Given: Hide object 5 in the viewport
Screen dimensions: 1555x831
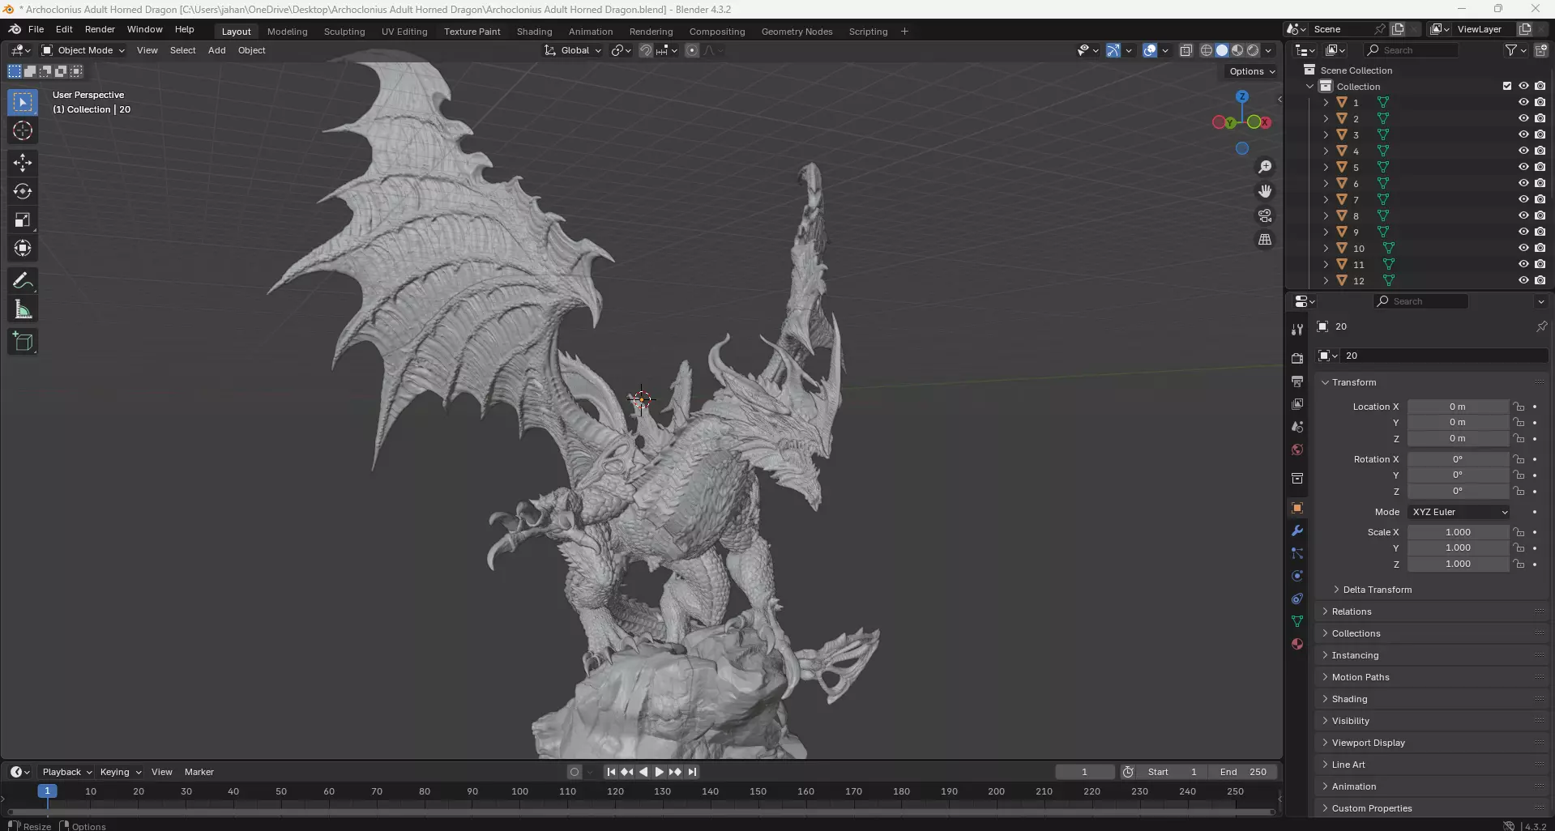Looking at the screenshot, I should [1523, 167].
